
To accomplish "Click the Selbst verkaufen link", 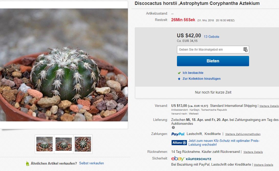I will click(x=91, y=163).
